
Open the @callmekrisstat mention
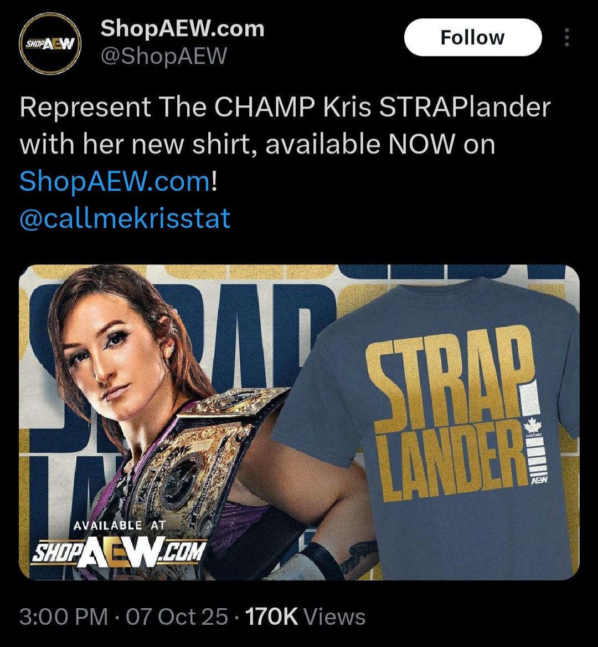(125, 218)
